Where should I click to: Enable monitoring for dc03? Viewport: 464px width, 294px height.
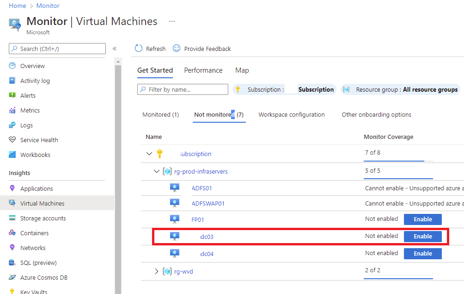[422, 237]
